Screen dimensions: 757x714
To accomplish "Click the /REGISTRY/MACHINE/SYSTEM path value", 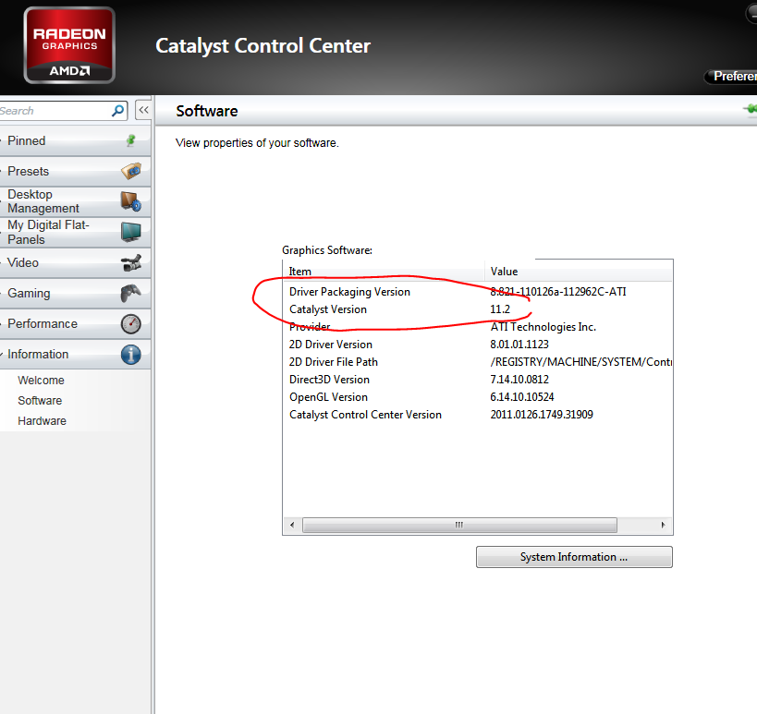I will 580,362.
